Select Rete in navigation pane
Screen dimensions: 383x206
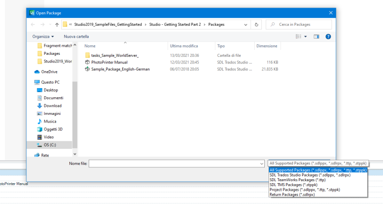[x=45, y=155]
